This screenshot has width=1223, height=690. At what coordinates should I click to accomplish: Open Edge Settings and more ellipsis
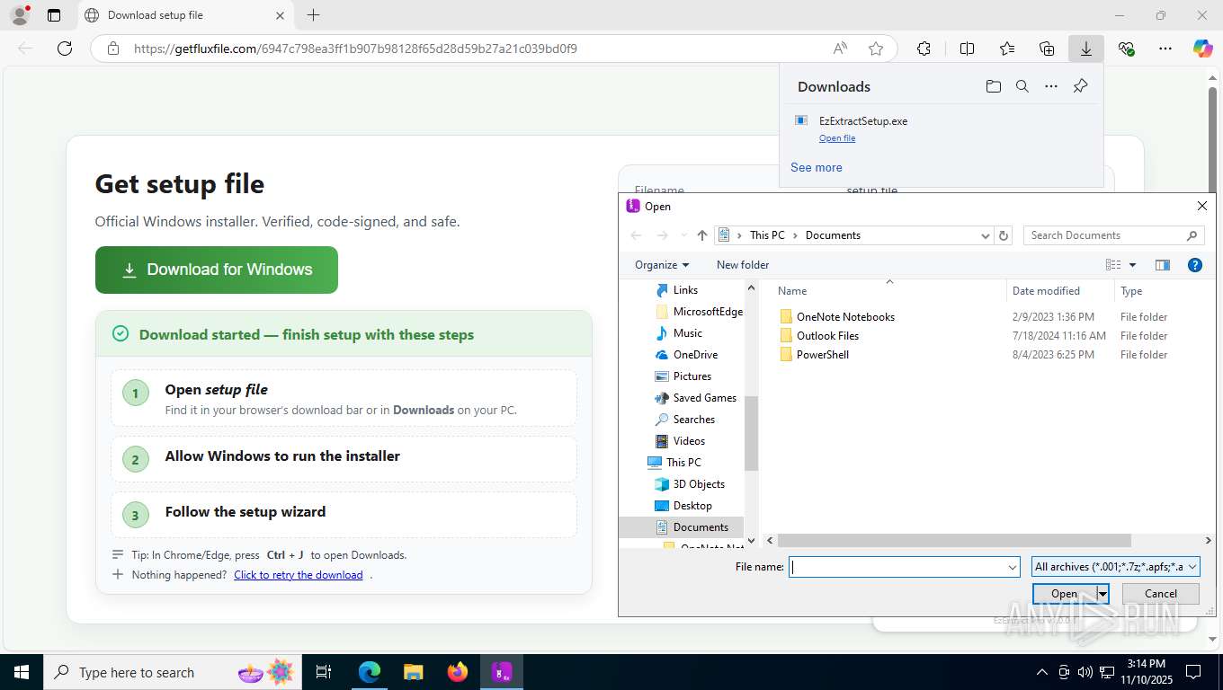point(1165,49)
